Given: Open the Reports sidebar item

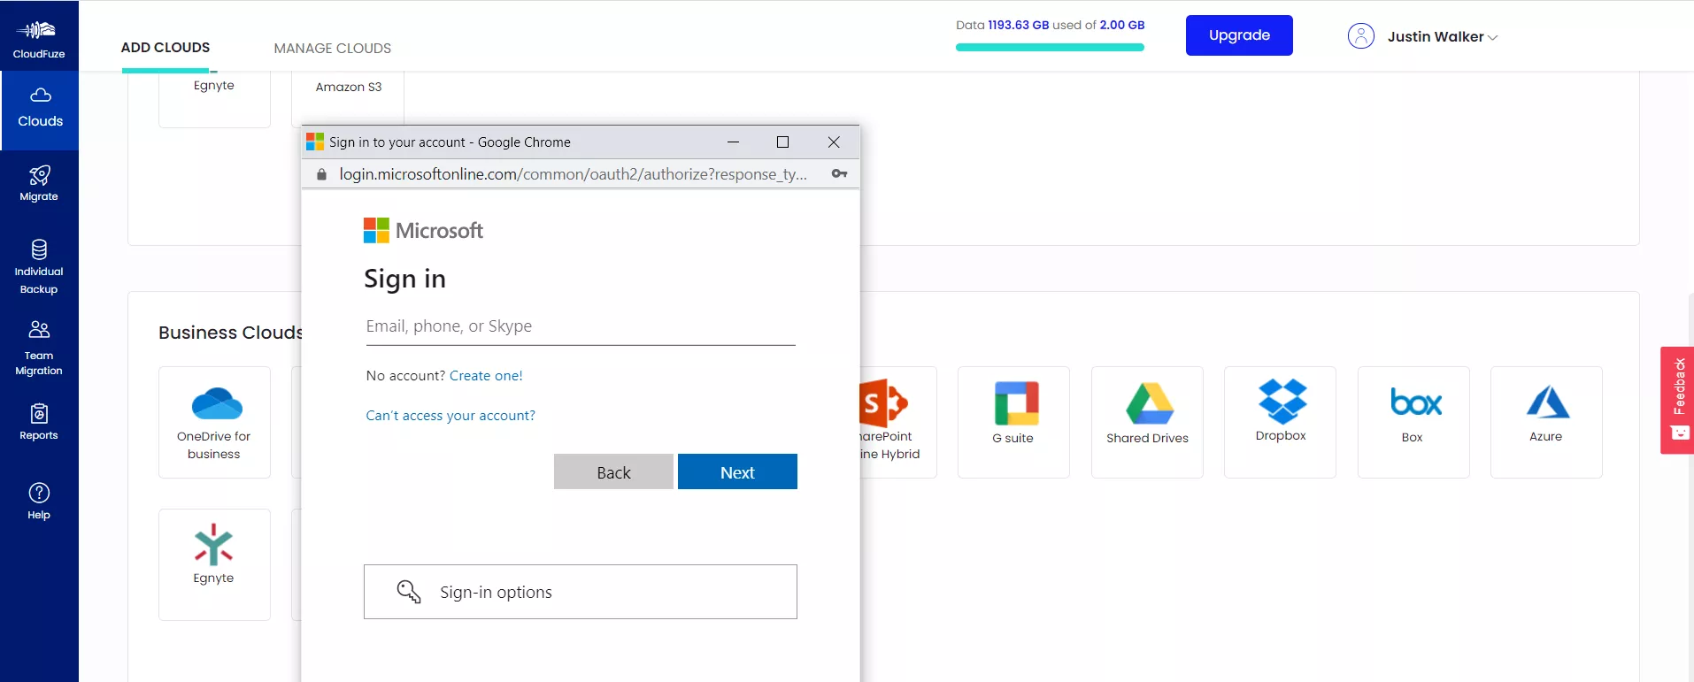Looking at the screenshot, I should (x=39, y=422).
